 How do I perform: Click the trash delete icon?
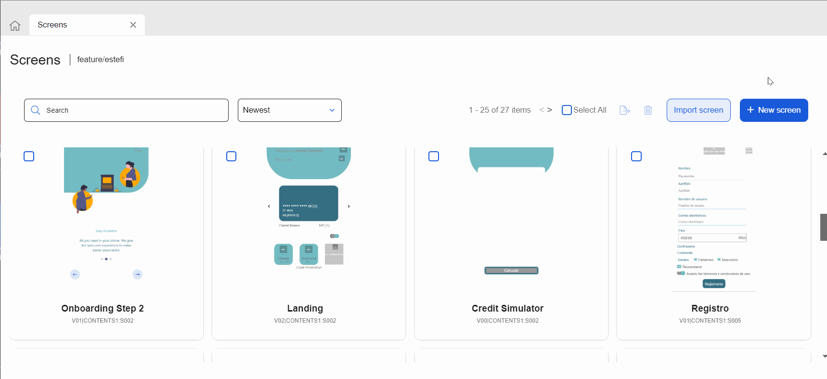[x=648, y=110]
